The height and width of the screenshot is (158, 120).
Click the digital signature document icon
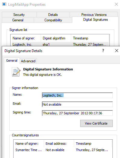point(16,72)
